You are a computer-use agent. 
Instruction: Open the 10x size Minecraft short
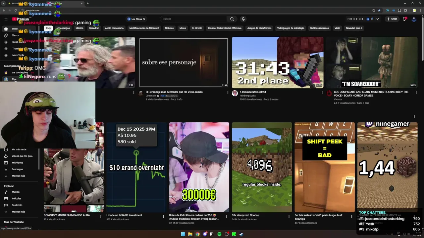(x=262, y=167)
